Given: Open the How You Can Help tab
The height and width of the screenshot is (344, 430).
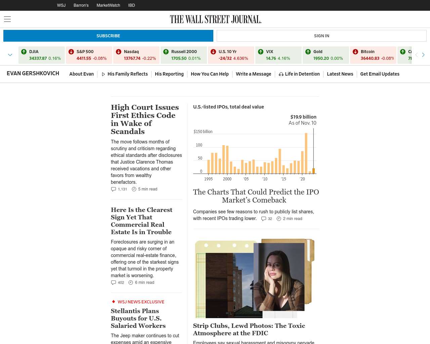Looking at the screenshot, I should point(210,74).
